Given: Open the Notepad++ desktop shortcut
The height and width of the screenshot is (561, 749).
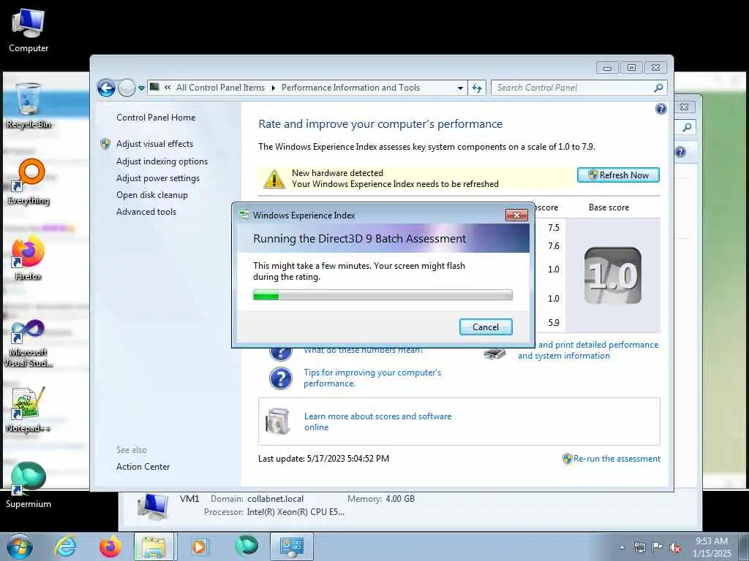Looking at the screenshot, I should [x=29, y=410].
